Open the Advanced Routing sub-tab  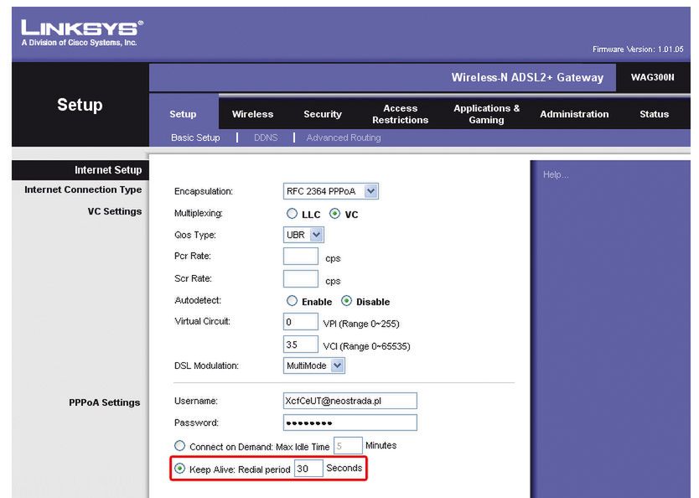[344, 137]
